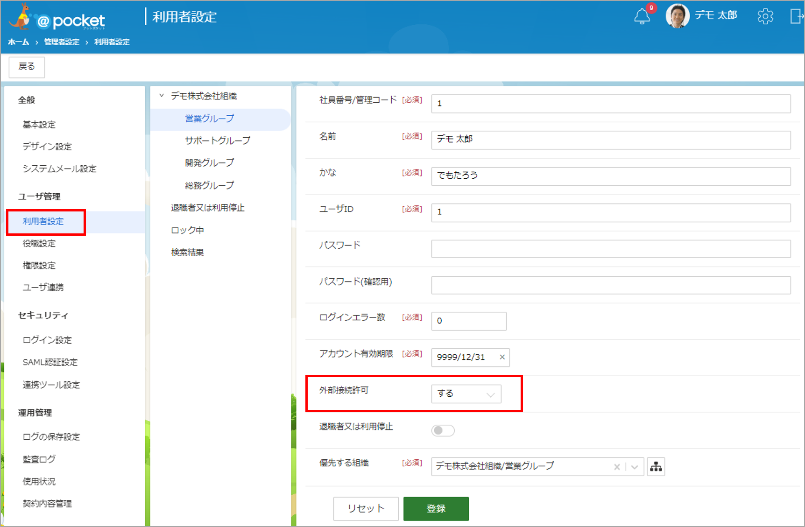Open SAML認証設定 in the sidebar
This screenshot has width=805, height=527.
coord(50,362)
